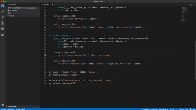The height and width of the screenshot is (110, 196).
Task: Click def get_color(self) on line 49
Action: point(65,53)
